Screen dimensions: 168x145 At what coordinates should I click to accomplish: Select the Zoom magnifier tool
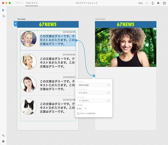tap(3, 16)
